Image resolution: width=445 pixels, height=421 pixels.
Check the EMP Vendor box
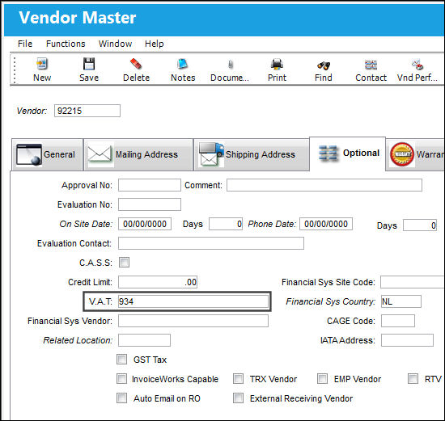(322, 378)
